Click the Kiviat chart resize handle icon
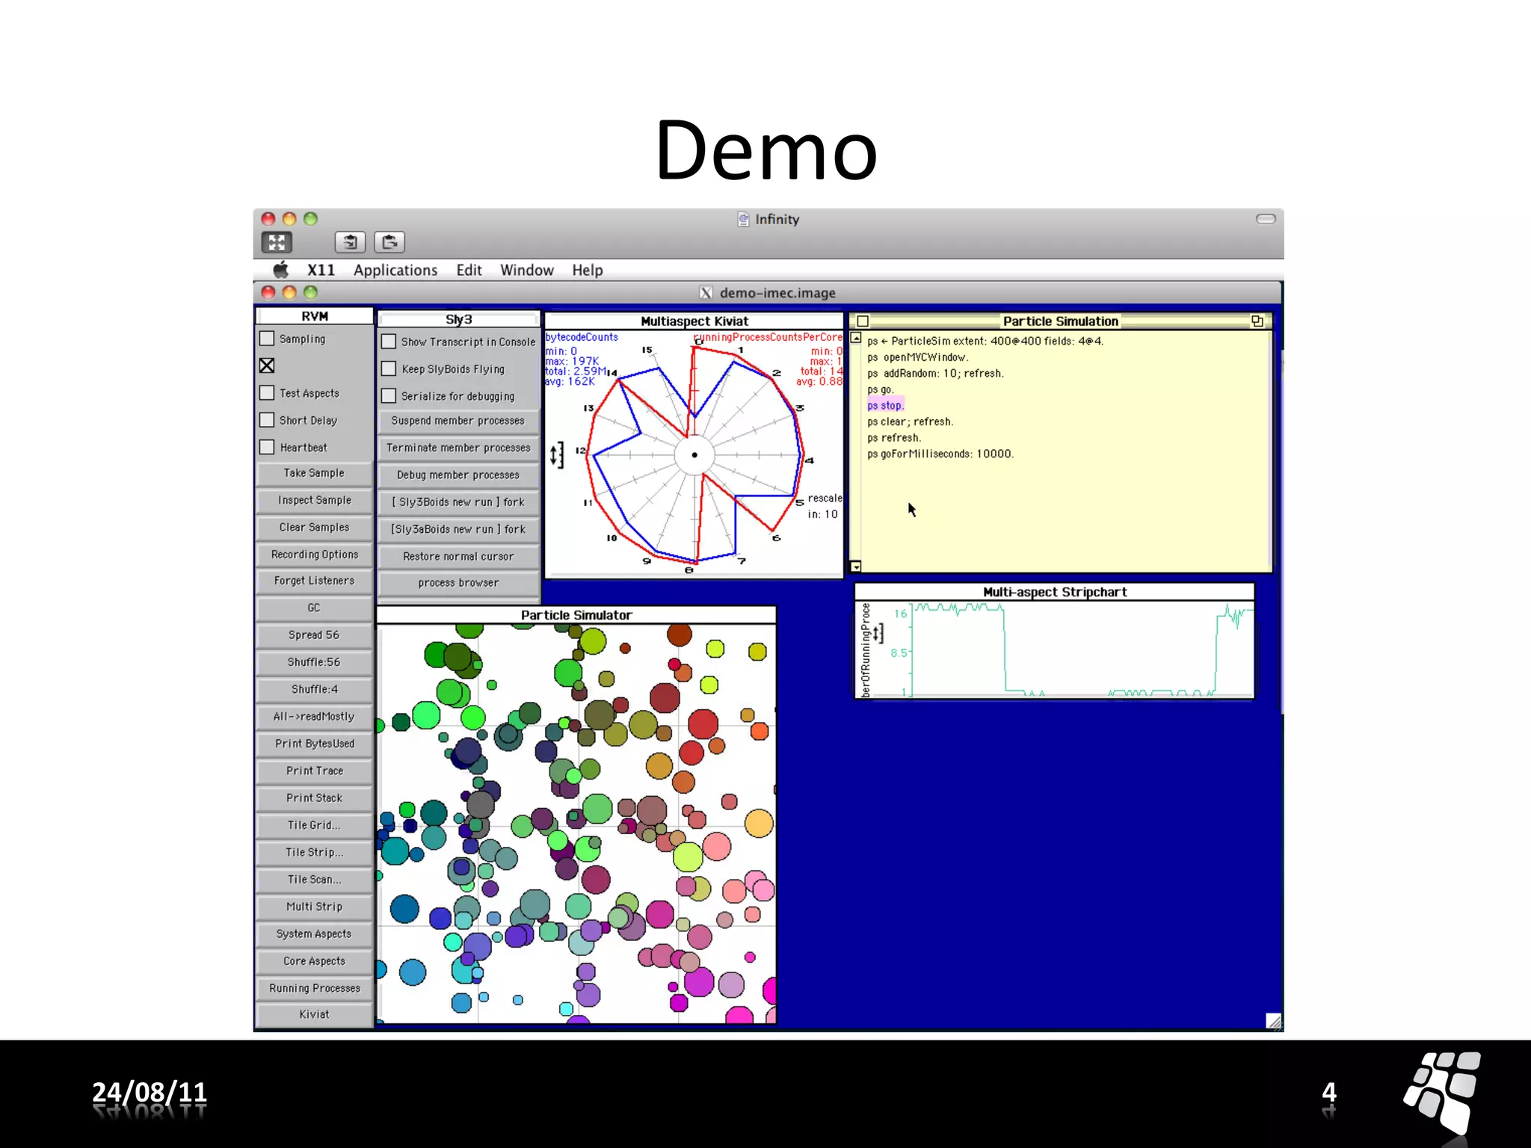The width and height of the screenshot is (1531, 1148). pyautogui.click(x=557, y=454)
